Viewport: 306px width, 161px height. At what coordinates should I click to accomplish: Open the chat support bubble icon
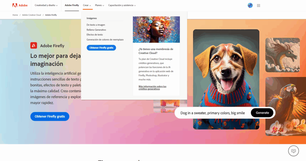[x=293, y=151]
